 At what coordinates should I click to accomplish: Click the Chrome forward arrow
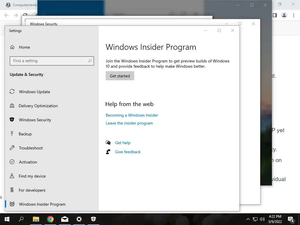click(16, 15)
